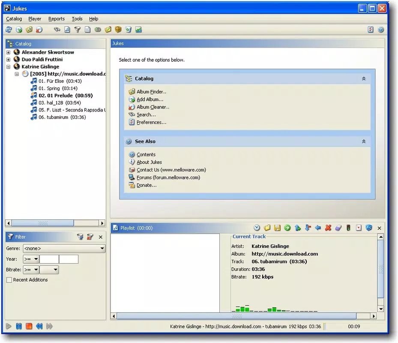Viewport: 398px width, 343px height.
Task: Click the refresh catalog toolbar icon
Action: pyautogui.click(x=9, y=30)
